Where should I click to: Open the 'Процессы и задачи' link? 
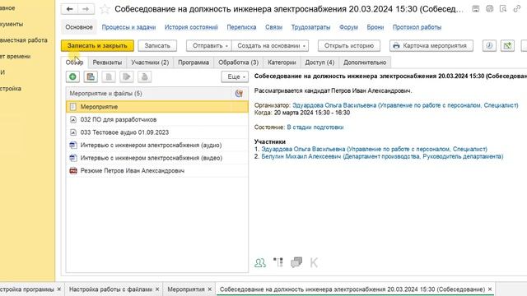tap(128, 27)
